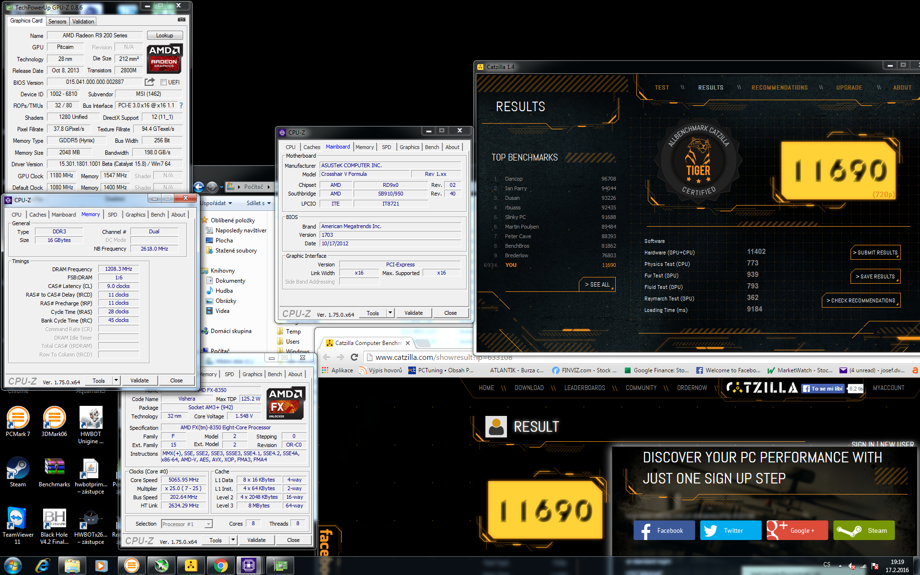Expand Tools dropdown arrow in CPU-Z mainboard window
The height and width of the screenshot is (575, 920).
391,313
